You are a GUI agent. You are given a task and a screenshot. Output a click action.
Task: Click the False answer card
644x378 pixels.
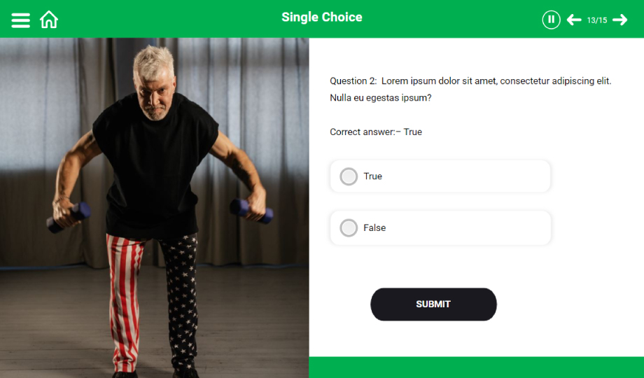(x=440, y=227)
